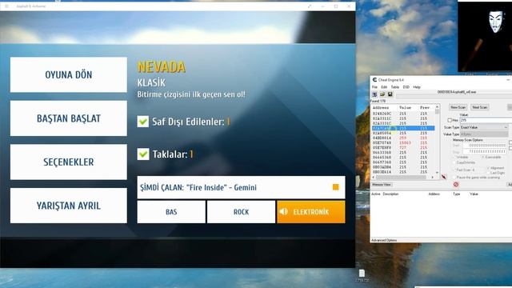Select address row 0248260C
This screenshot has height=288, width=512.
coord(403,114)
